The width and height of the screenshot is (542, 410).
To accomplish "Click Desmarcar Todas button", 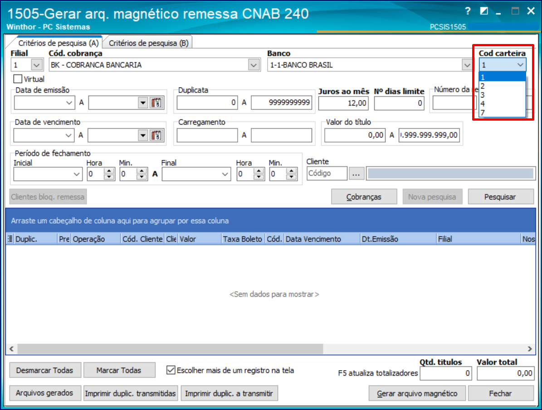I will 45,370.
